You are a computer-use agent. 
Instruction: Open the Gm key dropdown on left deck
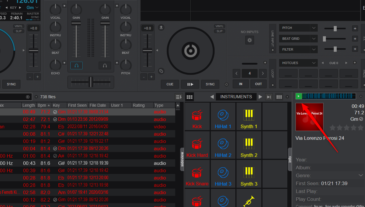click(33, 8)
